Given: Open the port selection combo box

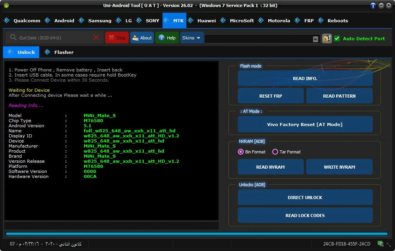Looking at the screenshot, I should tap(262, 39).
